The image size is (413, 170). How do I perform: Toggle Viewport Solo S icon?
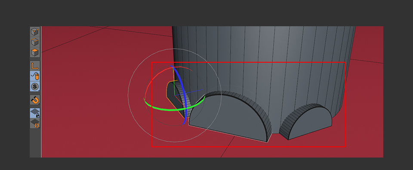35,86
